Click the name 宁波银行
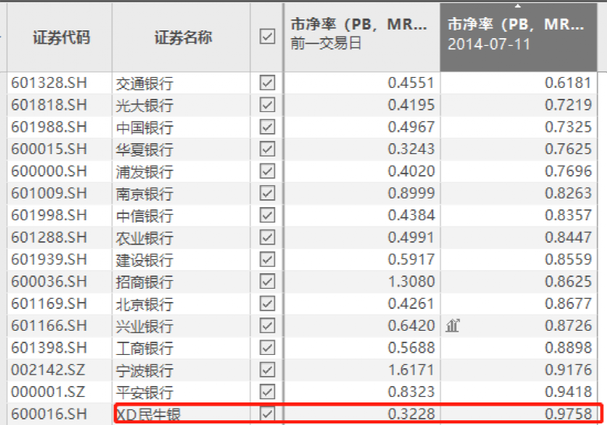This screenshot has width=607, height=425. (144, 370)
